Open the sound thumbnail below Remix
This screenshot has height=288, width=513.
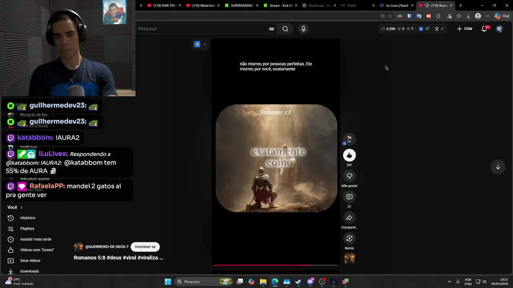pyautogui.click(x=349, y=259)
